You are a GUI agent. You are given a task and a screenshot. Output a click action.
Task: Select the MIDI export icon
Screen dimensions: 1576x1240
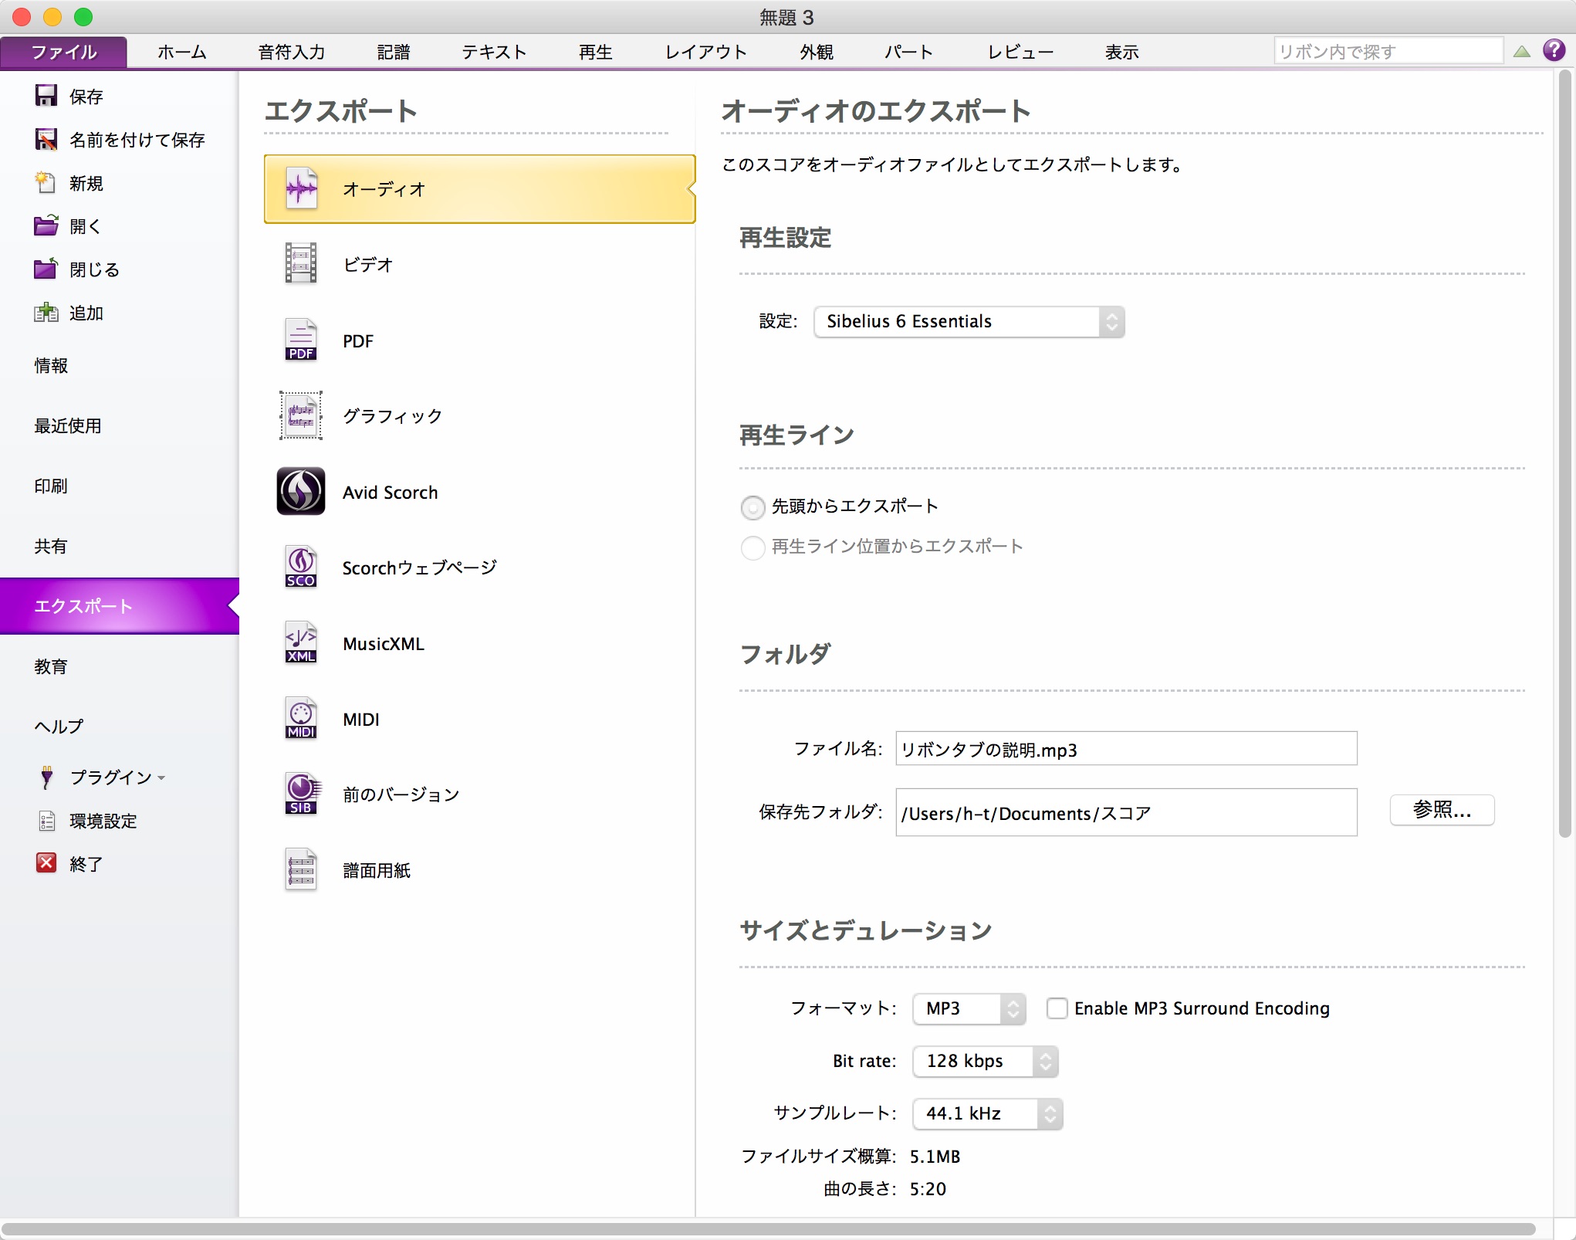[301, 718]
